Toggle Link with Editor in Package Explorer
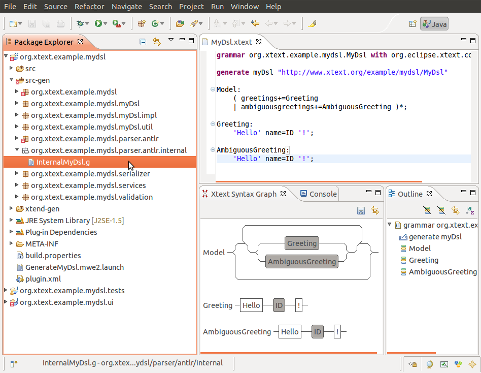Viewport: 481px width, 373px height. click(157, 42)
